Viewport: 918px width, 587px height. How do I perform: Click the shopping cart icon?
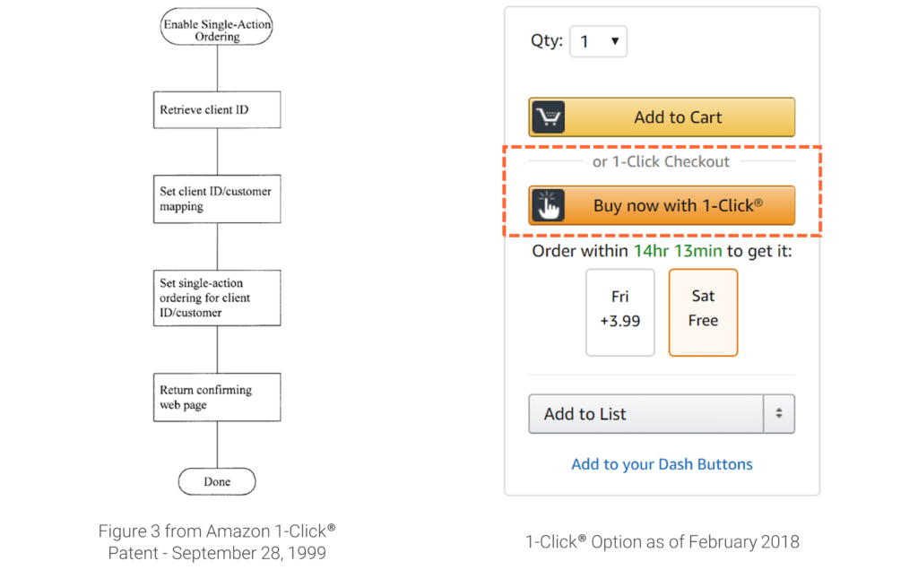pos(549,117)
